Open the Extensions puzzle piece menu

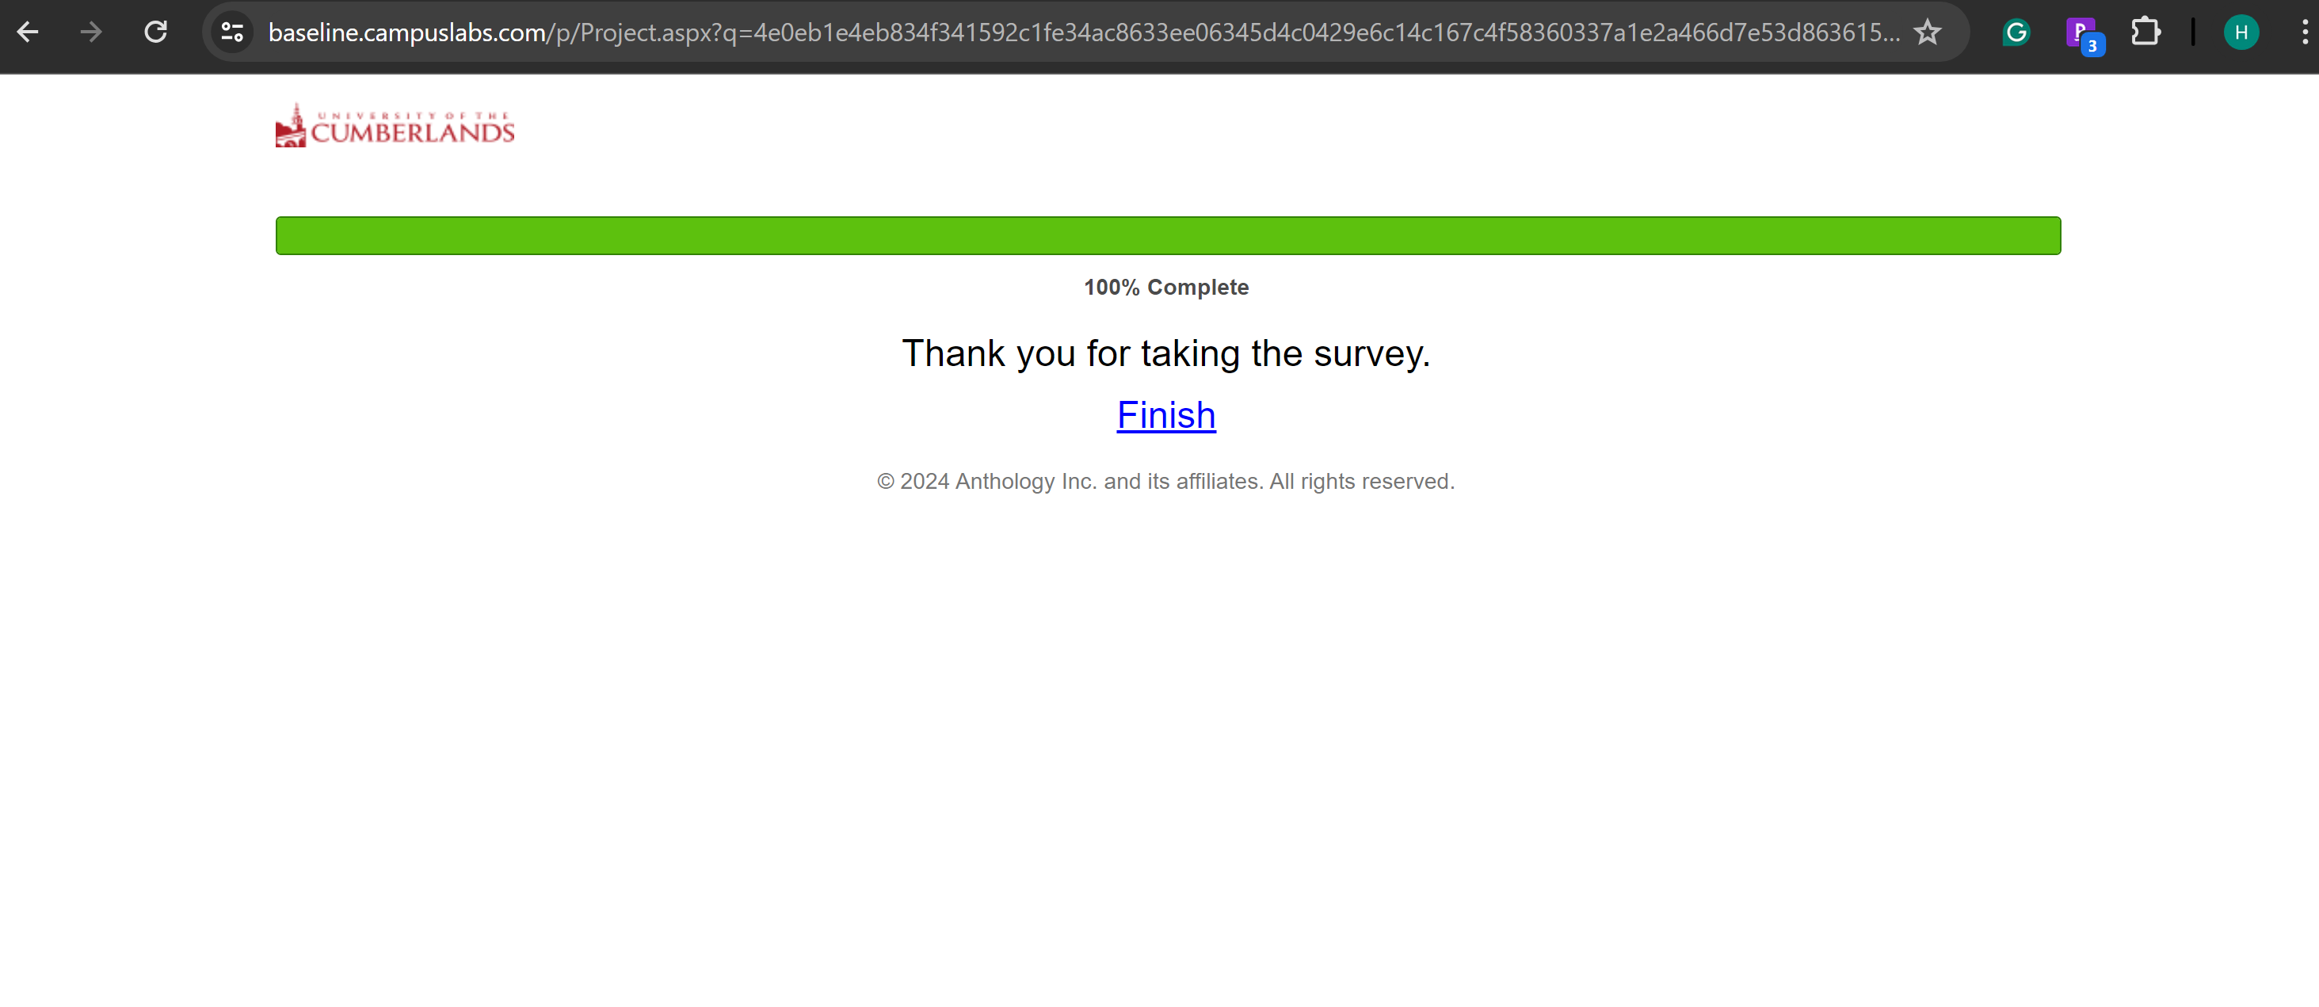coord(2145,32)
